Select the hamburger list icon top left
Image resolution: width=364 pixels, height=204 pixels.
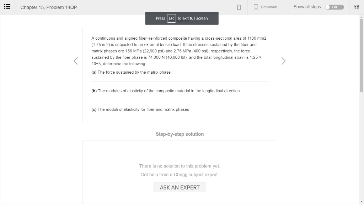[7, 7]
